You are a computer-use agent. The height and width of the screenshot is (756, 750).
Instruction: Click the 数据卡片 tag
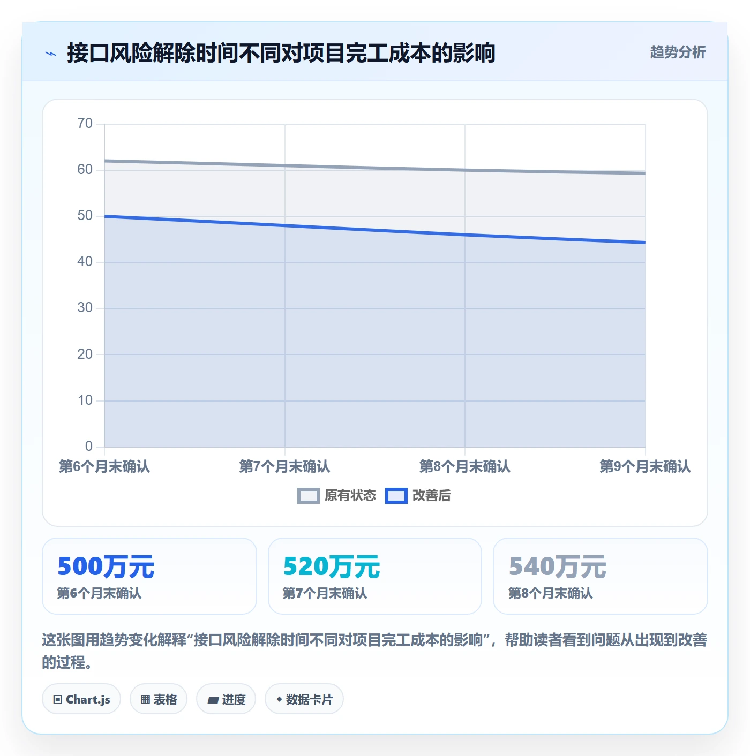304,699
